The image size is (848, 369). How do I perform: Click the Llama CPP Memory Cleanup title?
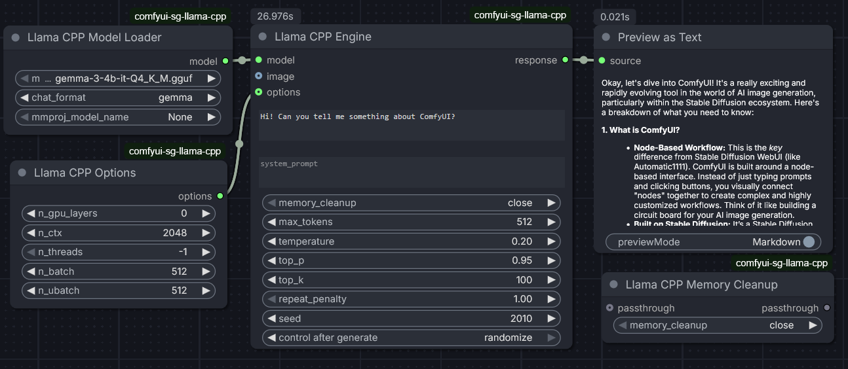[702, 285]
